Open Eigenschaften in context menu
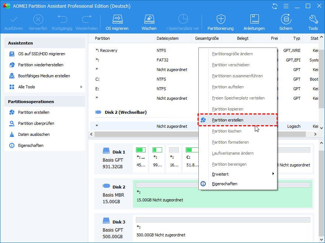This screenshot has height=243, width=325. [x=238, y=184]
